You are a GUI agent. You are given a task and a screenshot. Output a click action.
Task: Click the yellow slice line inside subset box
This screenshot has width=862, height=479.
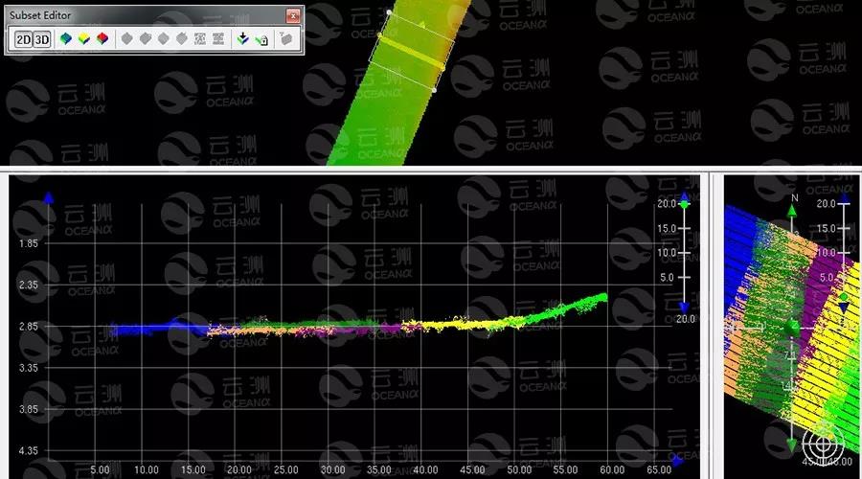tap(411, 51)
